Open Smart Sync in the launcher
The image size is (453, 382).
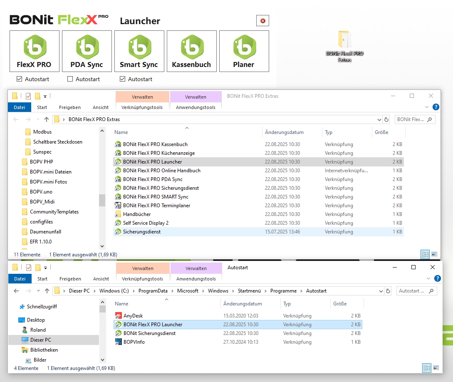tap(139, 51)
